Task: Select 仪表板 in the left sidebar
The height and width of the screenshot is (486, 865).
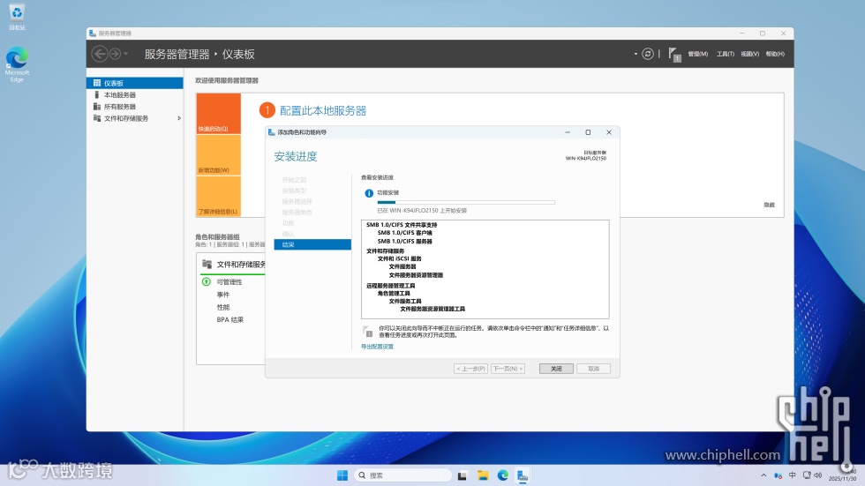Action: (134, 83)
